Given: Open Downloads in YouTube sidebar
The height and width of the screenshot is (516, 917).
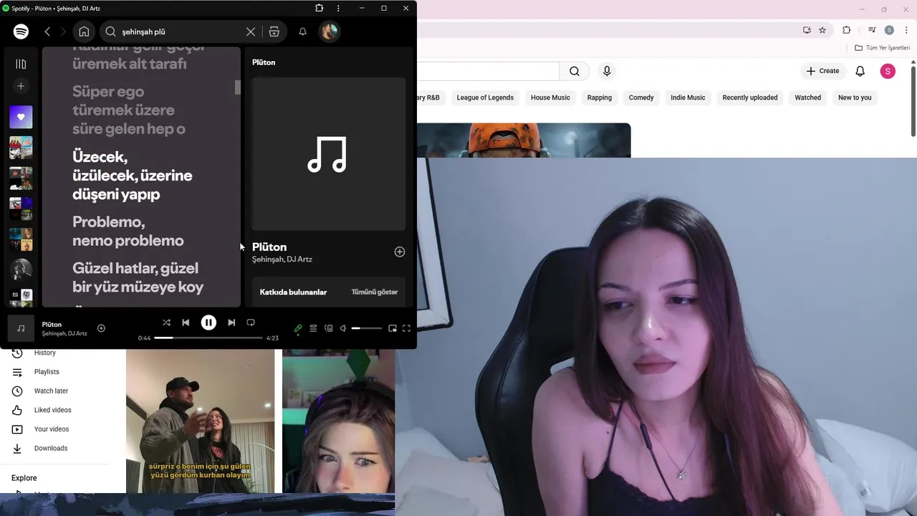Looking at the screenshot, I should (51, 448).
